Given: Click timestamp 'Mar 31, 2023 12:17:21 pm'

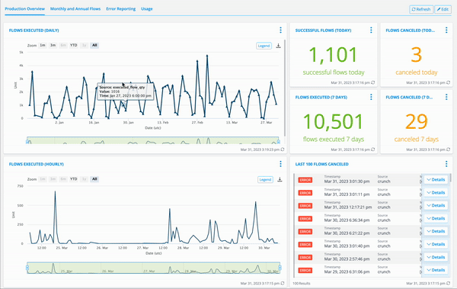Looking at the screenshot, I should coord(348,207).
